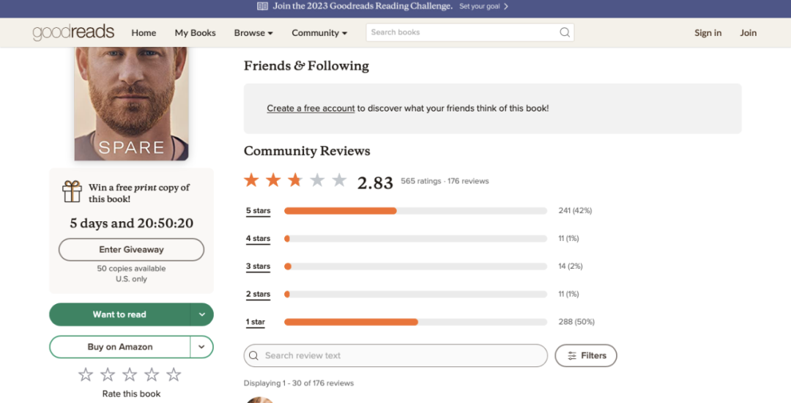Click the 565 ratings · 176 reviews text
791x403 pixels.
point(445,181)
